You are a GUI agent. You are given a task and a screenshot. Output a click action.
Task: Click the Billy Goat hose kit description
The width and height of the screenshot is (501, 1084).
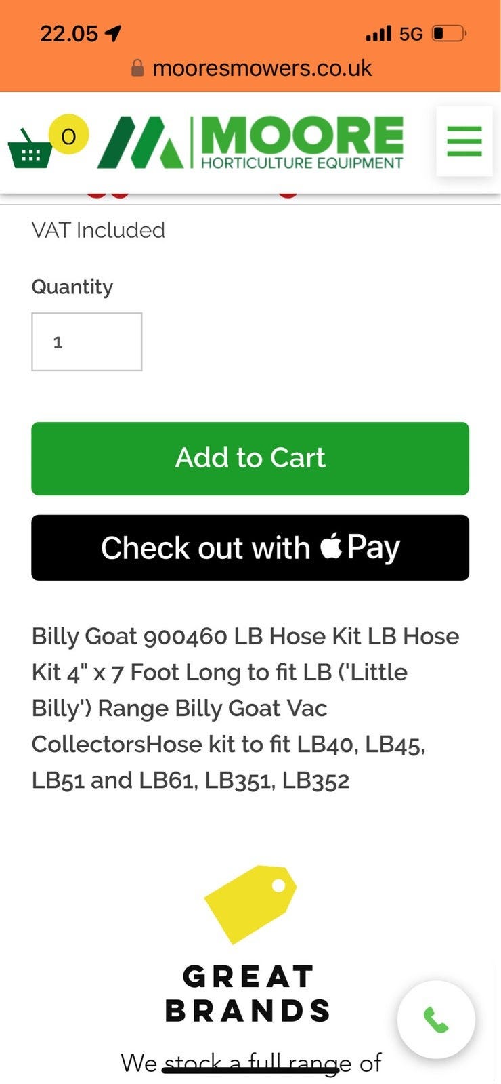tap(245, 708)
